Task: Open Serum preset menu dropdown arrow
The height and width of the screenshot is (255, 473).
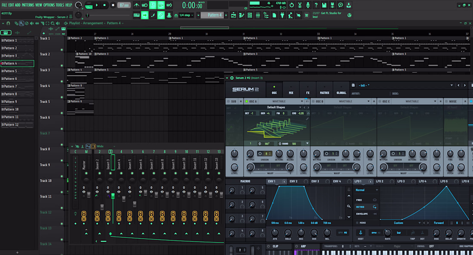Action: point(451,86)
